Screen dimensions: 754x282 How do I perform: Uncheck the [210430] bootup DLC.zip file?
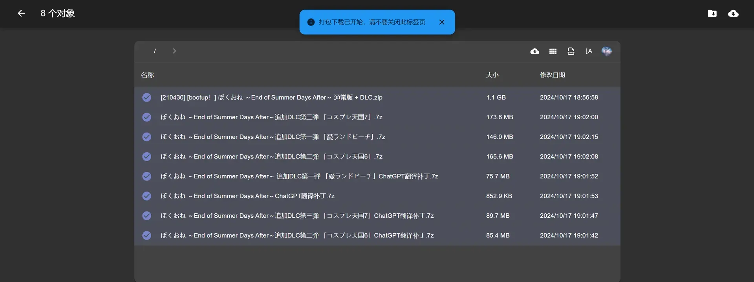tap(146, 97)
